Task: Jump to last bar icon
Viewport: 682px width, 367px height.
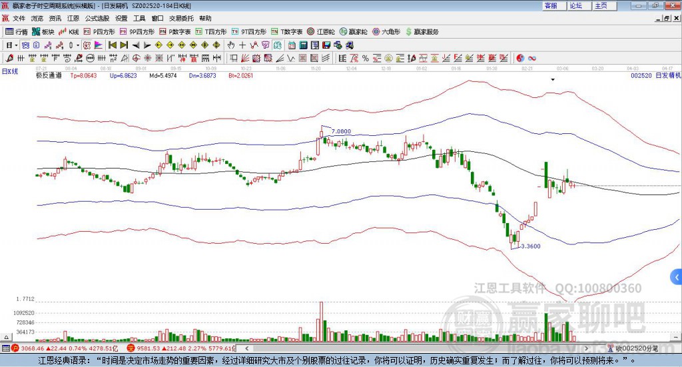Action: (124, 45)
